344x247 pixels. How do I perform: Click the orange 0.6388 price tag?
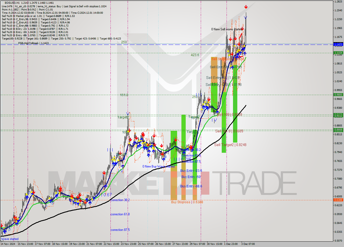(x=338, y=200)
